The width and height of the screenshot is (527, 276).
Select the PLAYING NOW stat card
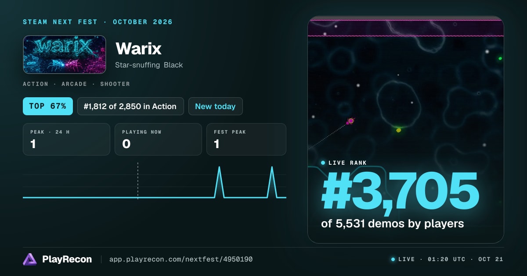pyautogui.click(x=158, y=139)
